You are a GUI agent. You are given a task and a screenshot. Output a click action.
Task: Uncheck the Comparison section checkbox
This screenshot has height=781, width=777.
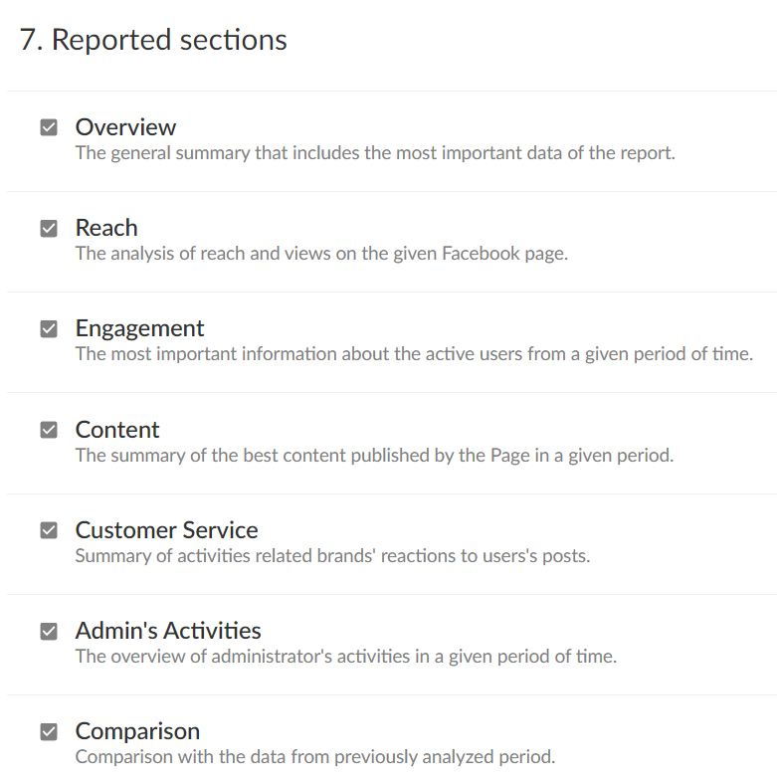[x=49, y=731]
